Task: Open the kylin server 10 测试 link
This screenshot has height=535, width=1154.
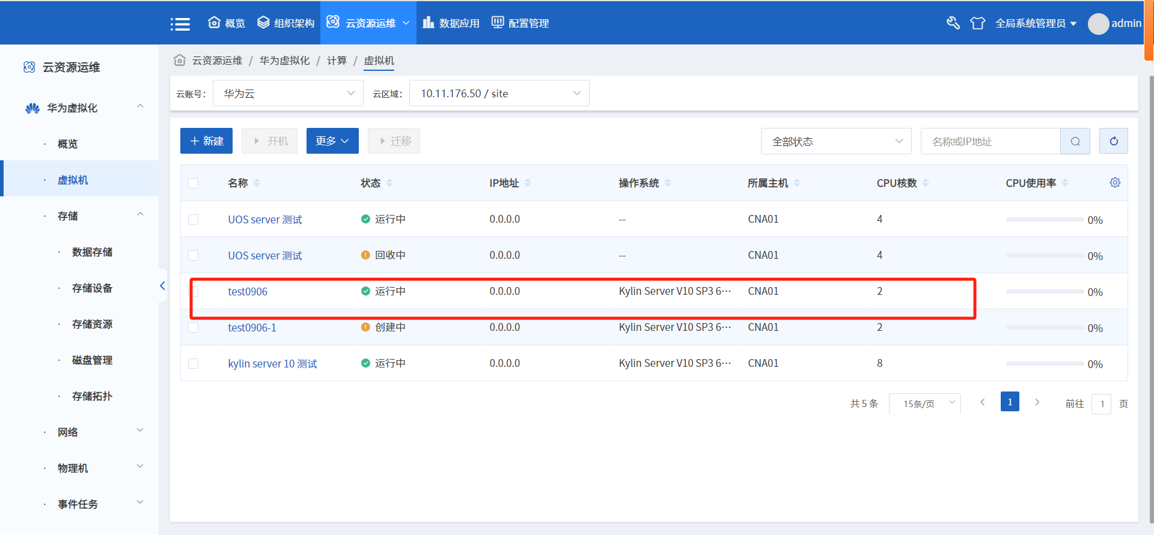Action: pyautogui.click(x=272, y=364)
